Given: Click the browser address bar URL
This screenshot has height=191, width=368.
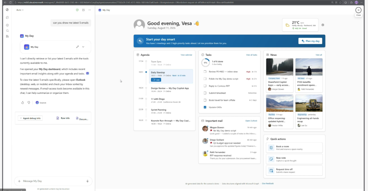Looking at the screenshot, I should (125, 3).
